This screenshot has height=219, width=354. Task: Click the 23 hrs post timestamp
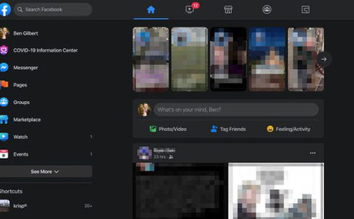pyautogui.click(x=160, y=156)
